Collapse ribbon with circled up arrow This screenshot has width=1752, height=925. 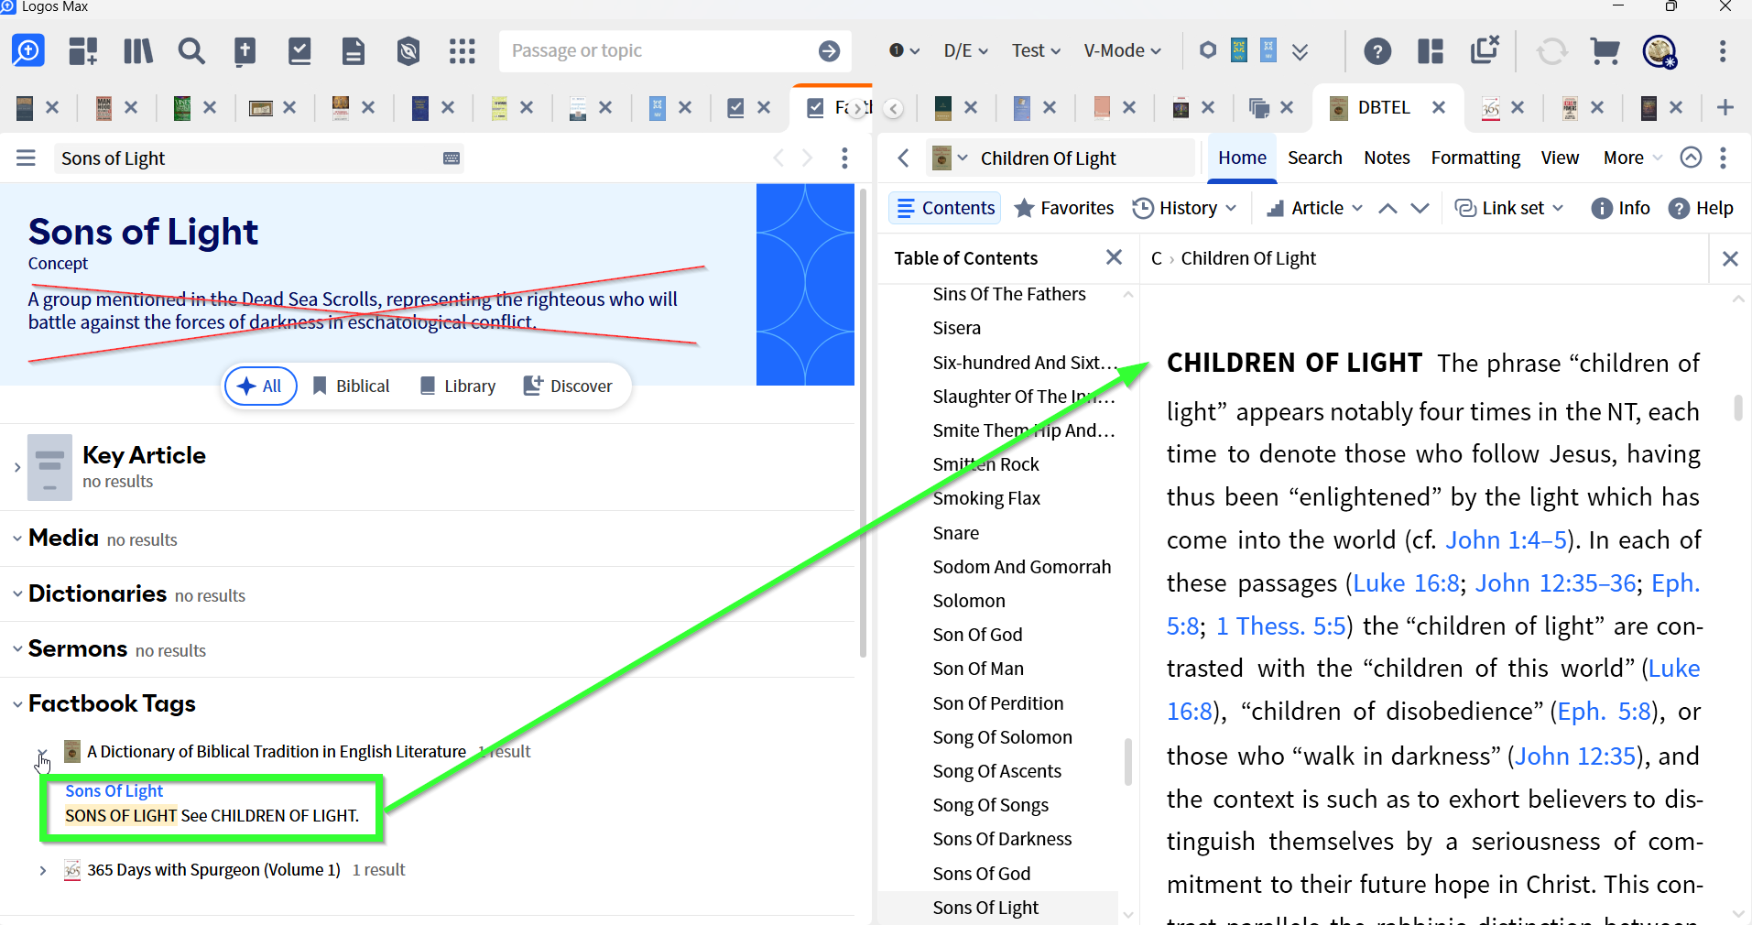tap(1692, 158)
